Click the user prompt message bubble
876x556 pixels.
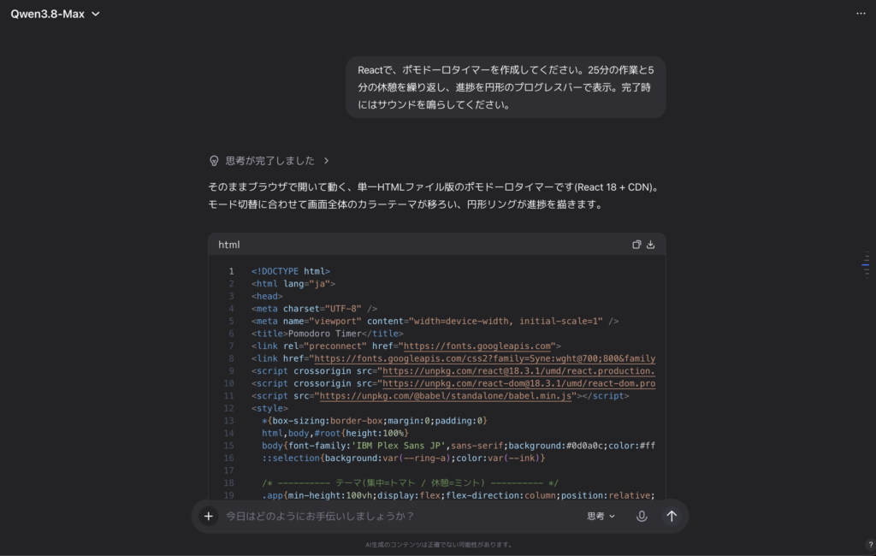(506, 87)
